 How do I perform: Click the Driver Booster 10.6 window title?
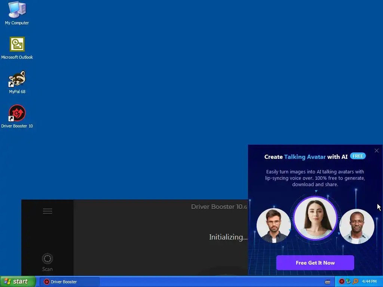pos(219,207)
